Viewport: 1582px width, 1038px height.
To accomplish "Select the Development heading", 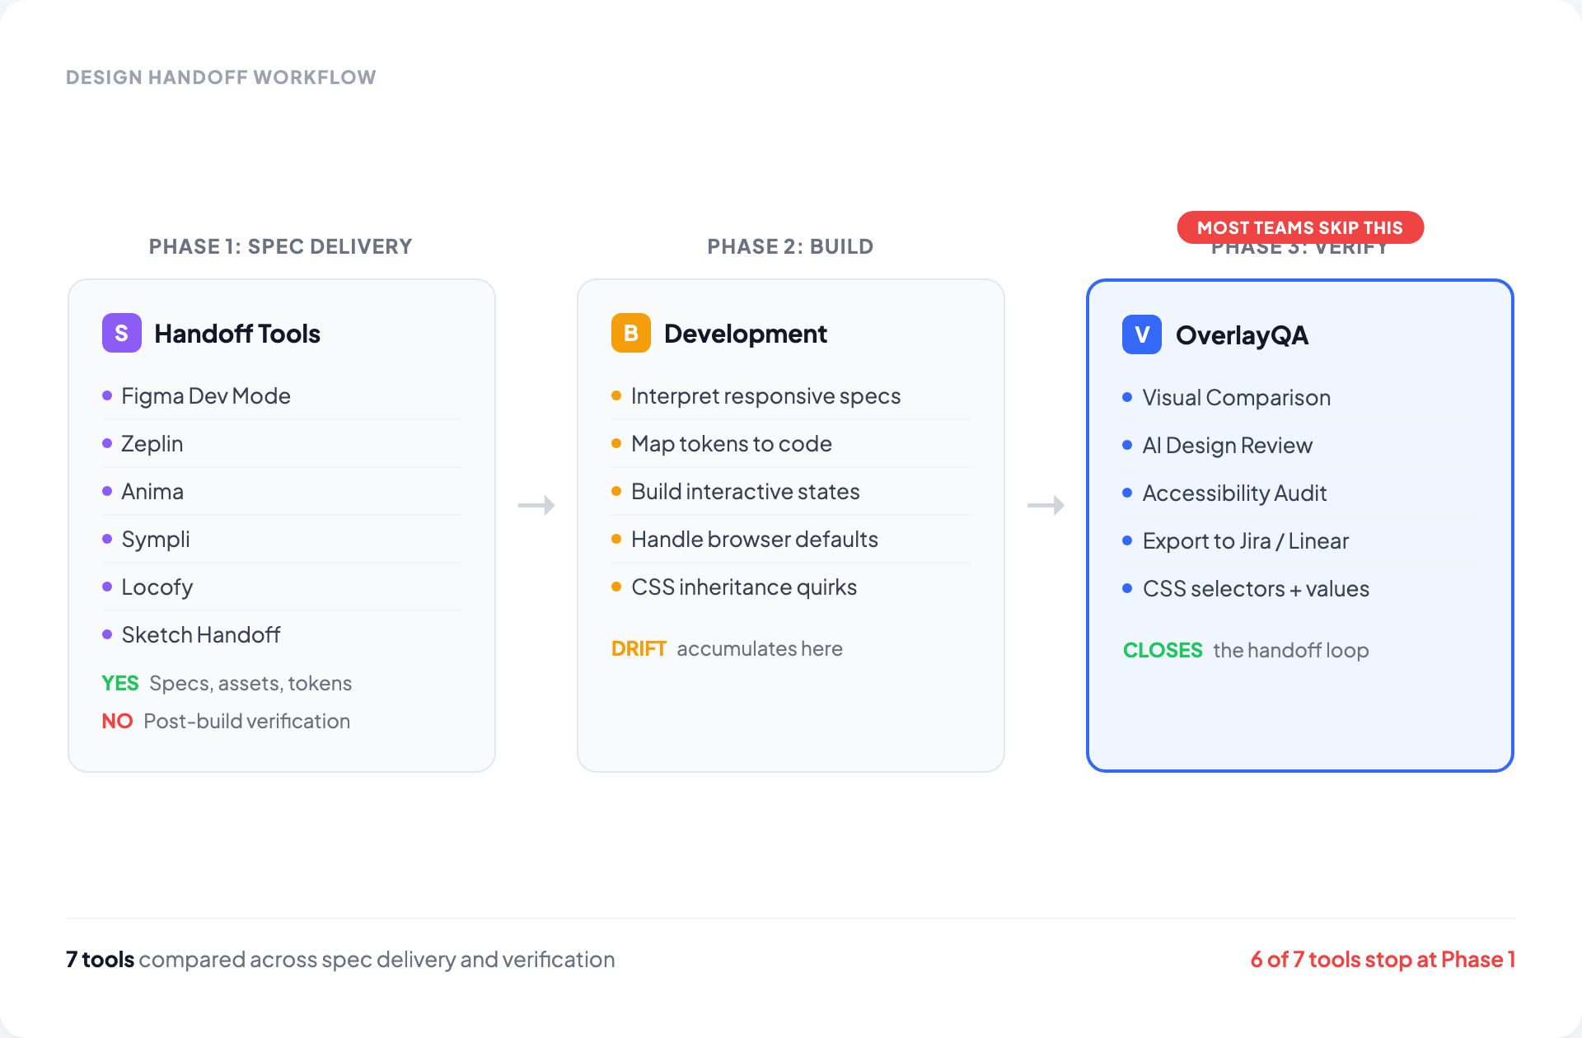I will pos(746,334).
